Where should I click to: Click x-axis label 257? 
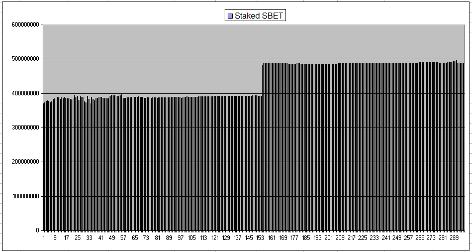click(x=408, y=238)
